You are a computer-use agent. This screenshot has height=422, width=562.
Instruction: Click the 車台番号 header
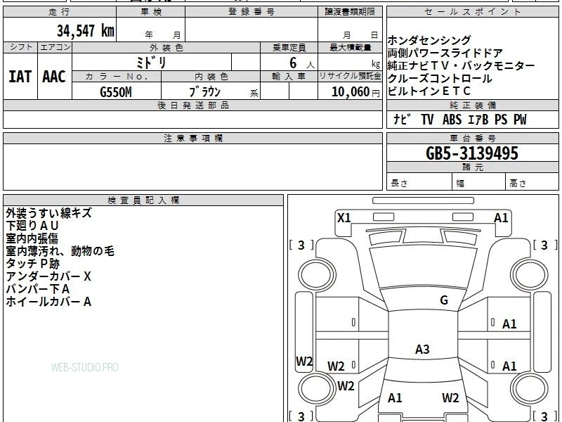tap(472, 139)
